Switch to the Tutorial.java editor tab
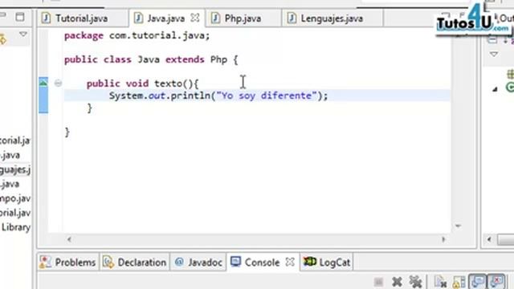 pyautogui.click(x=81, y=18)
